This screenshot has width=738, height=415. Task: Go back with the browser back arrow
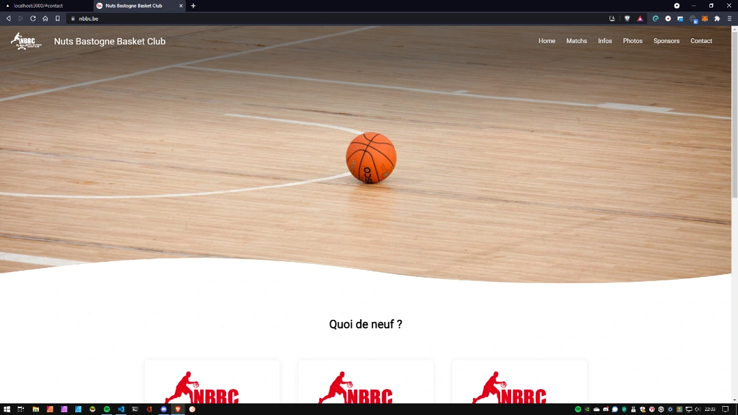pyautogui.click(x=8, y=18)
